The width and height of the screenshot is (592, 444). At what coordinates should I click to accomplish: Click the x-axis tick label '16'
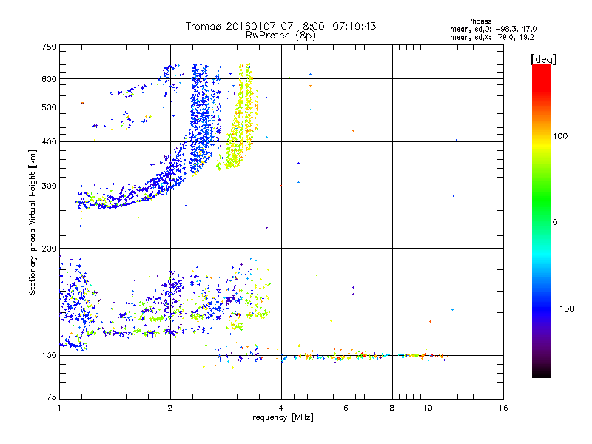point(503,408)
